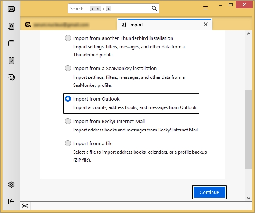Select Import from Outlook radio button
Screen dimensions: 255x213
tap(68, 99)
